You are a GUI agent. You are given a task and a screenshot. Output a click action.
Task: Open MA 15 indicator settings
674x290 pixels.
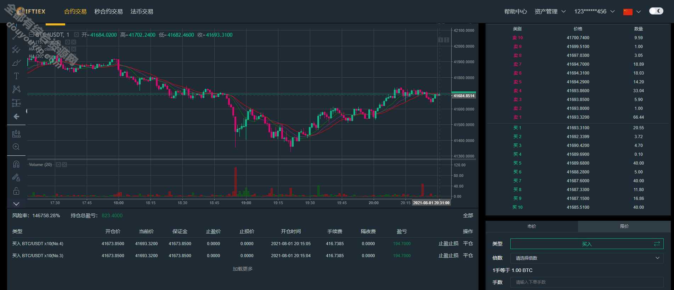(68, 42)
